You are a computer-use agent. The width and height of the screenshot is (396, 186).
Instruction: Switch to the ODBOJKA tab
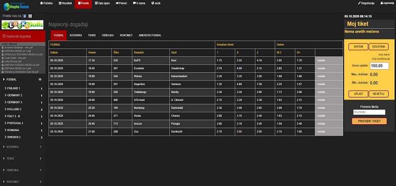pyautogui.click(x=108, y=35)
